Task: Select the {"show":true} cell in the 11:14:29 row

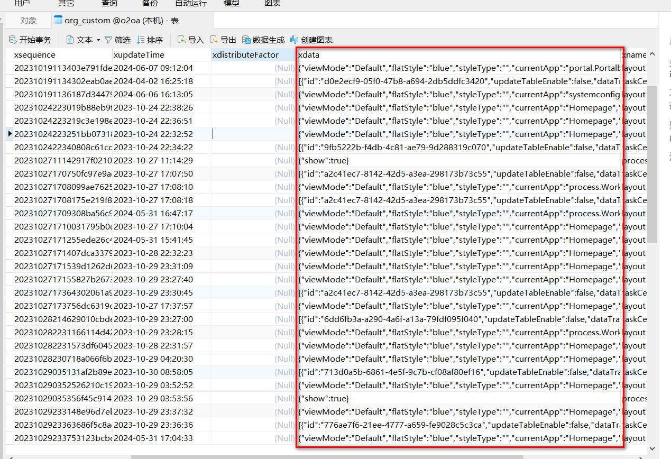Action: click(458, 160)
